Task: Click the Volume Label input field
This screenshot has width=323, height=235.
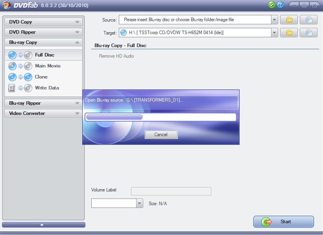Action: pyautogui.click(x=171, y=191)
